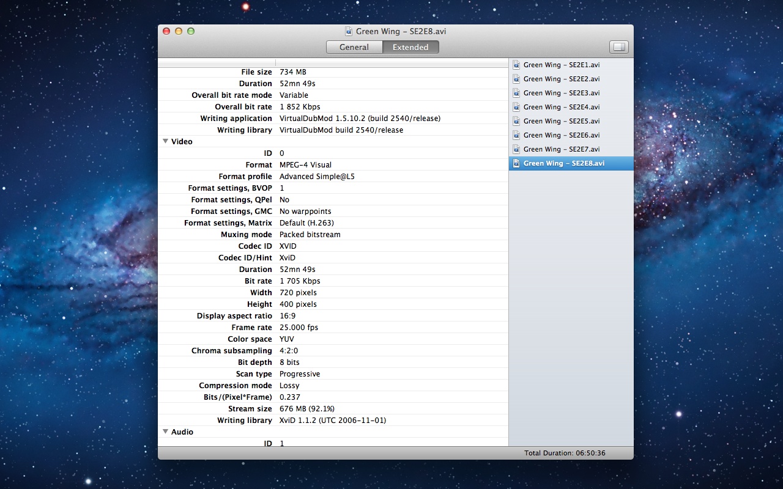Collapse the Video section disclosure triangle
Screen dimensions: 783x489
(x=165, y=141)
